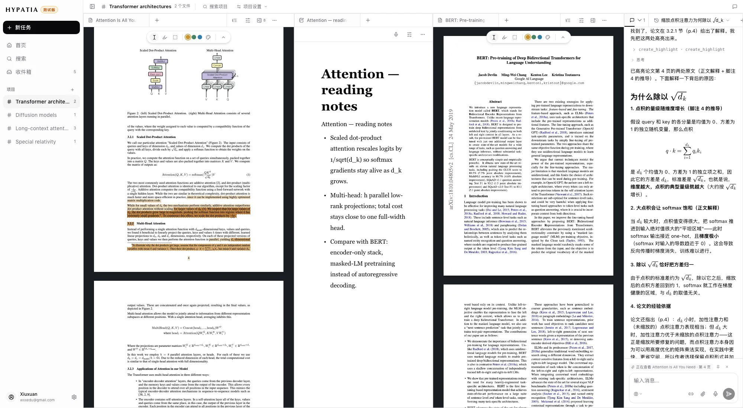Go to 首页 in the sidebar
743x408 pixels.
coord(41,45)
